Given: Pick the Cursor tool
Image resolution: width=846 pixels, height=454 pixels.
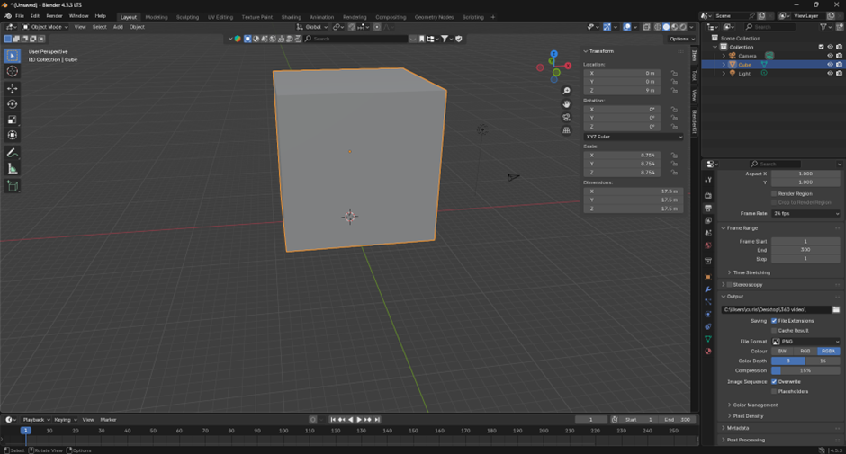Looking at the screenshot, I should point(12,71).
